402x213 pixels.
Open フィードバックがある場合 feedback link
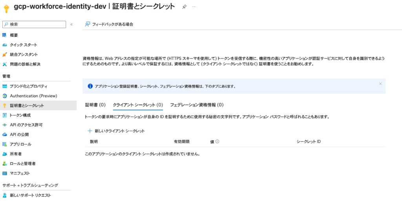tap(113, 24)
